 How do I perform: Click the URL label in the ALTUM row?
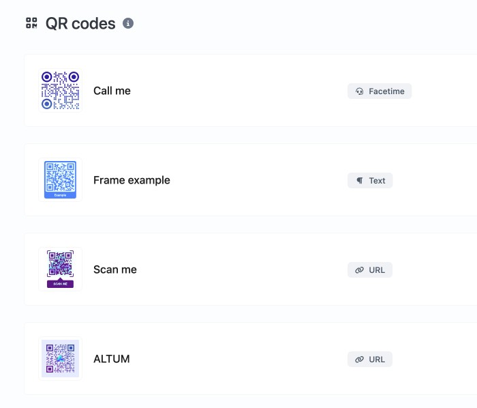pos(377,360)
